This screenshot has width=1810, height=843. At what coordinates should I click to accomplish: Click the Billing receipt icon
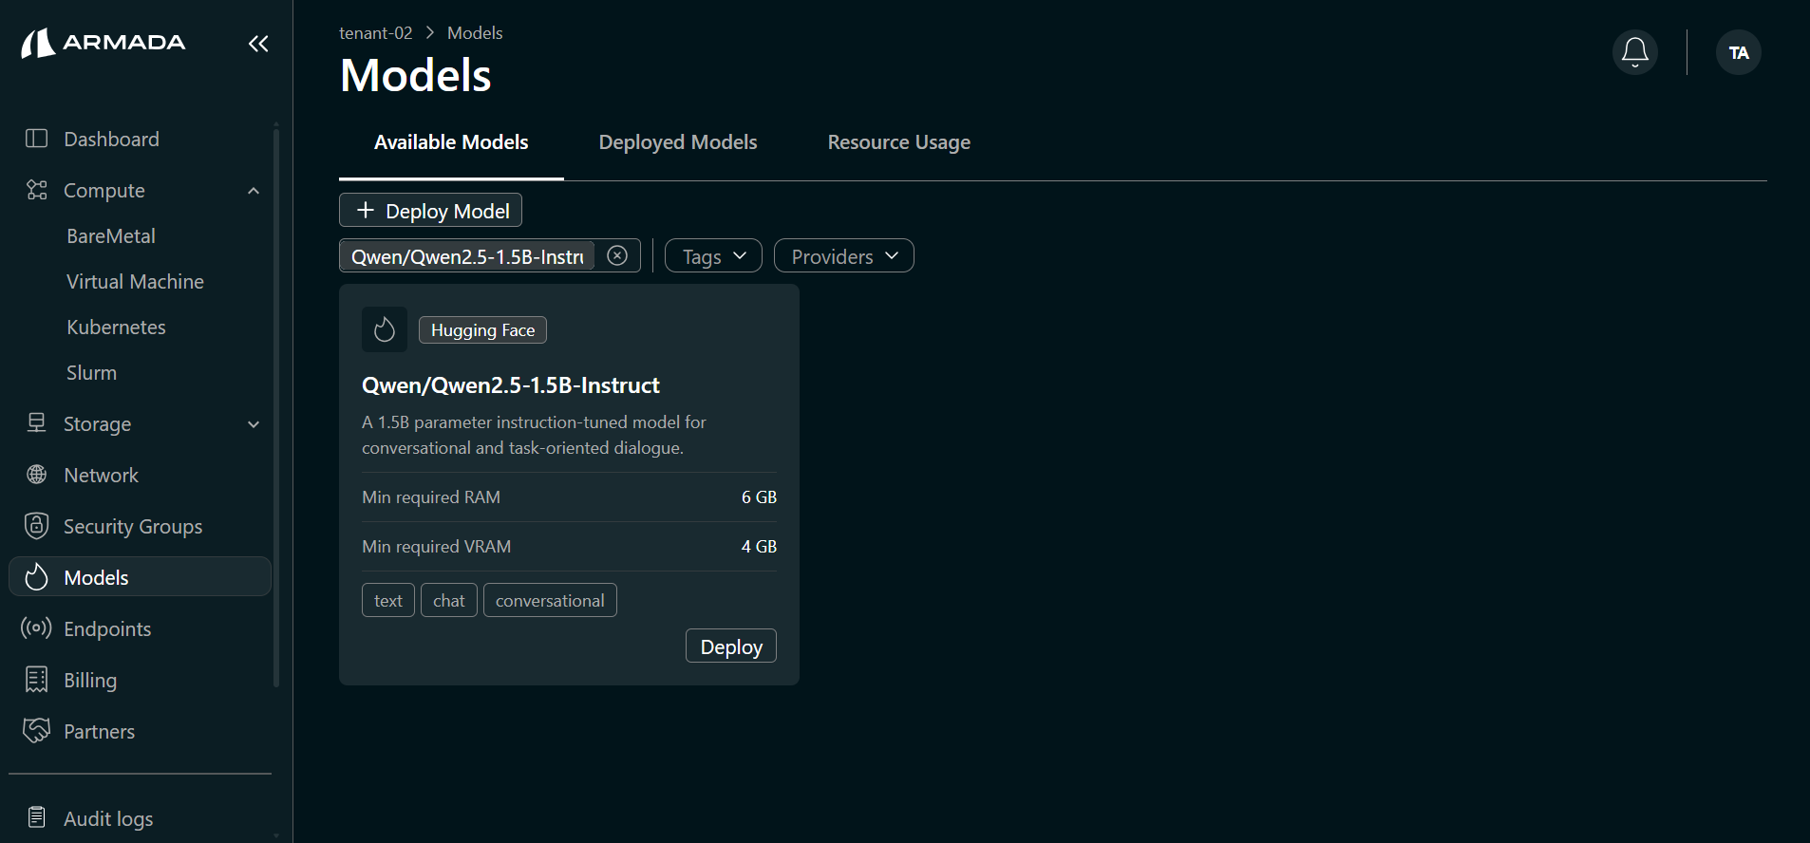[36, 680]
